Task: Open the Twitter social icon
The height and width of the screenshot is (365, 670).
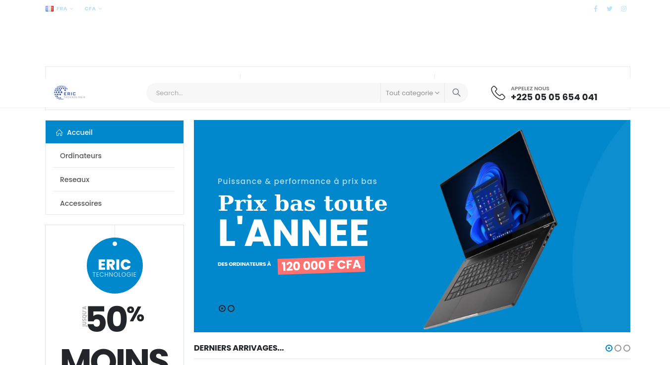Action: click(x=609, y=8)
